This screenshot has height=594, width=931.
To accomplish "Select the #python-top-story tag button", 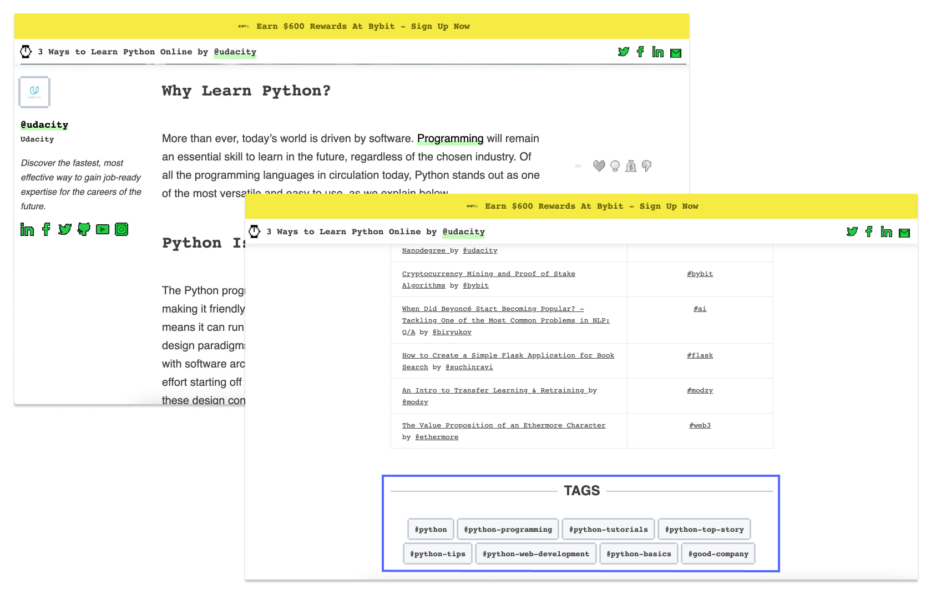I will (705, 529).
